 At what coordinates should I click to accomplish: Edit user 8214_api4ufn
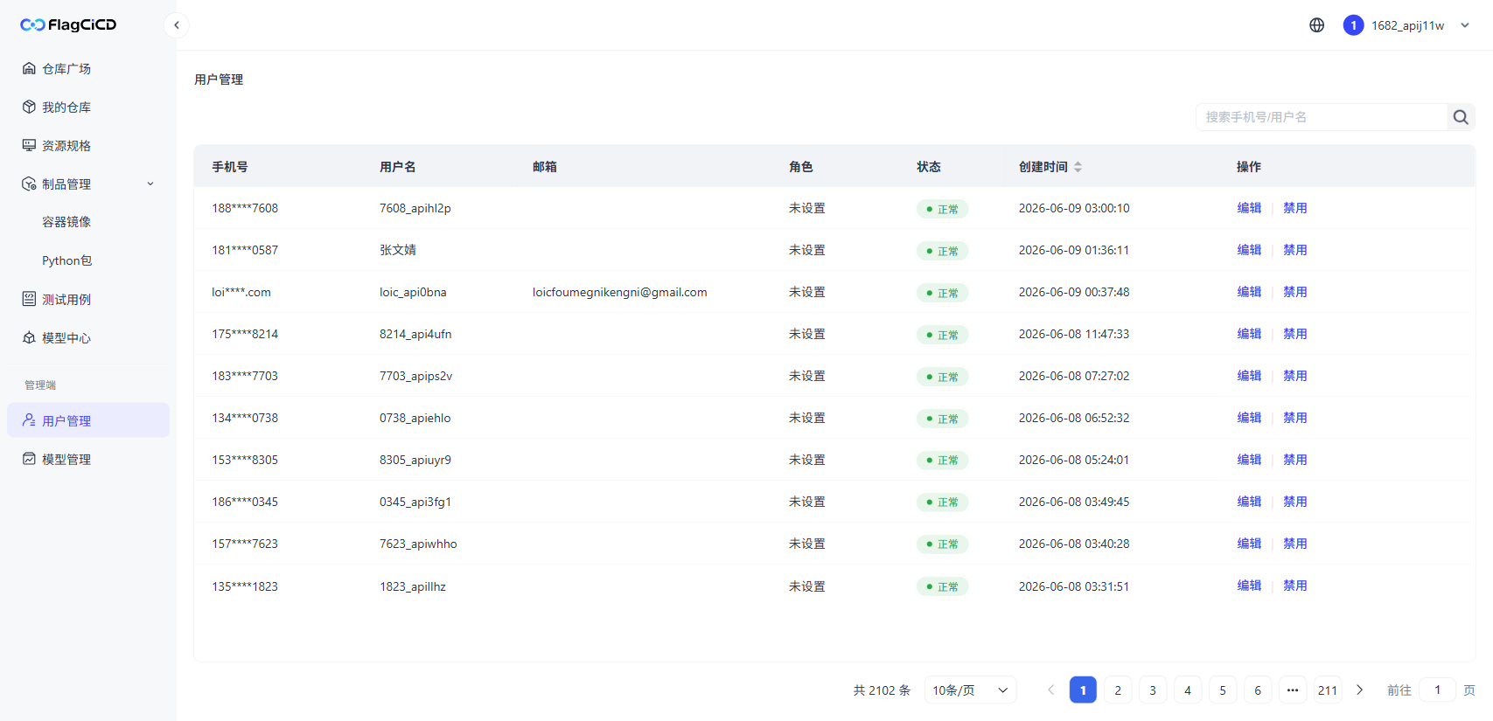click(1249, 334)
